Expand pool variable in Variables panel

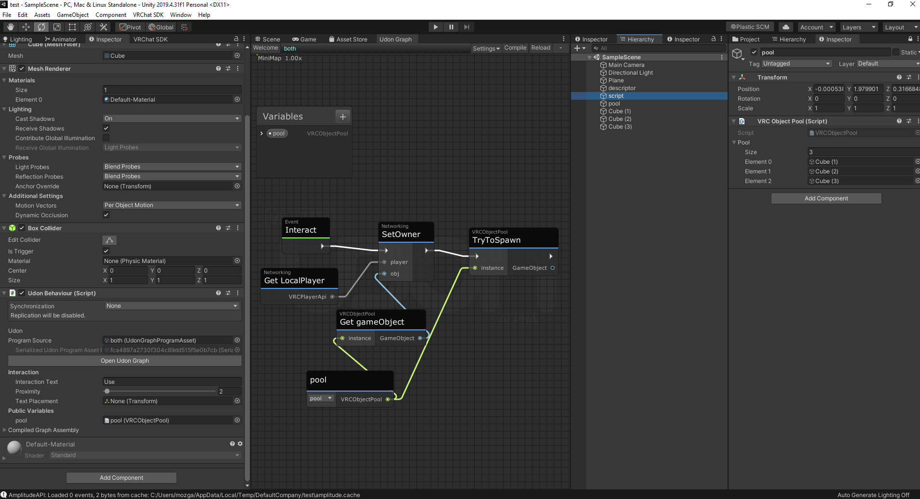(261, 133)
